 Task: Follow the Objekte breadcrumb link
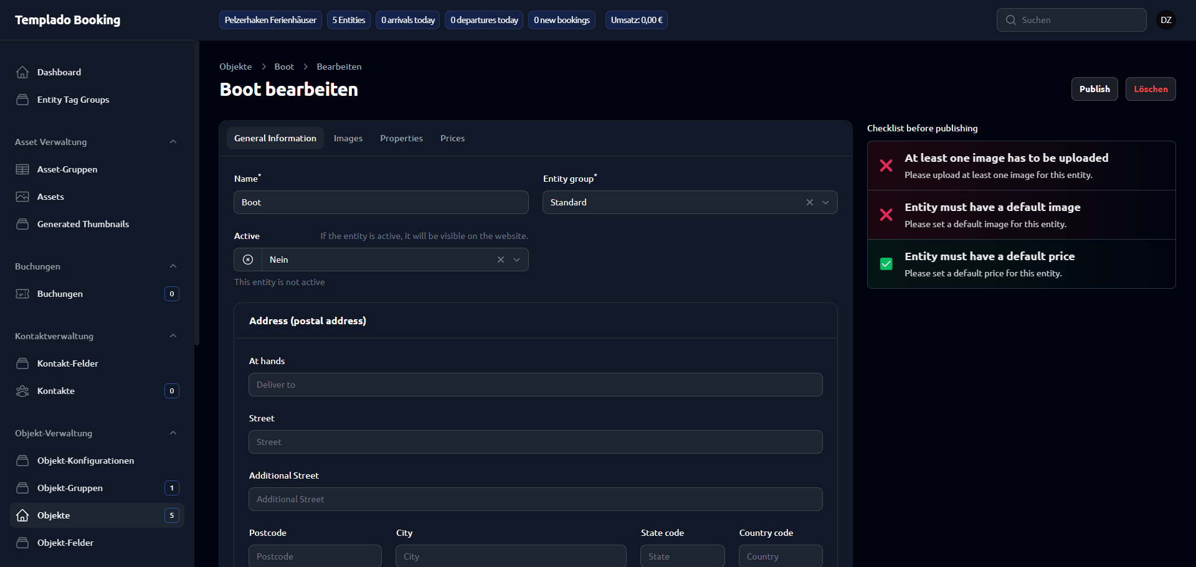pos(235,67)
